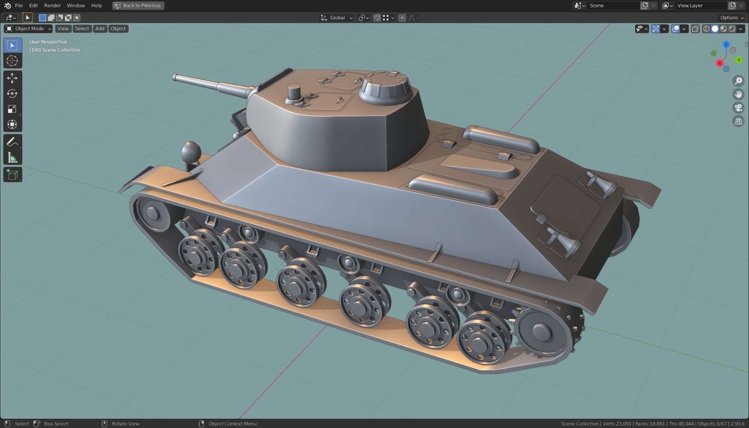This screenshot has width=749, height=428.
Task: Click the Scene name field
Action: [x=613, y=5]
